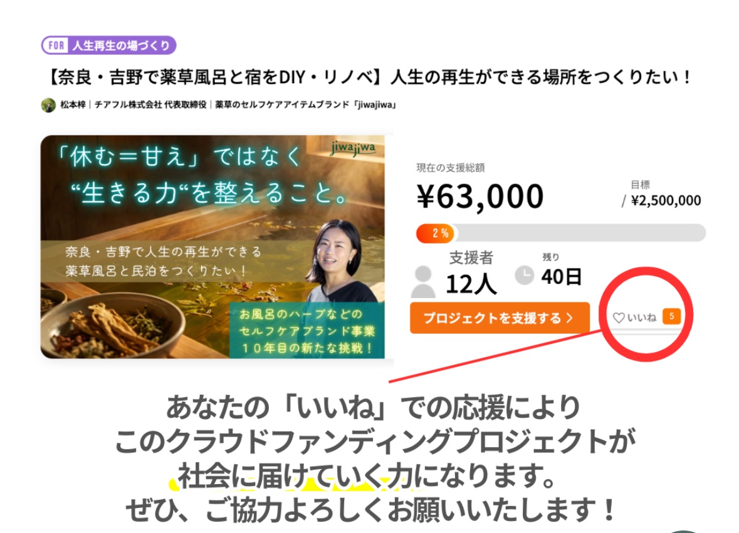Viewport: 739px width, 533px height.
Task: Click the chevron arrow on the support button
Action: tap(570, 318)
